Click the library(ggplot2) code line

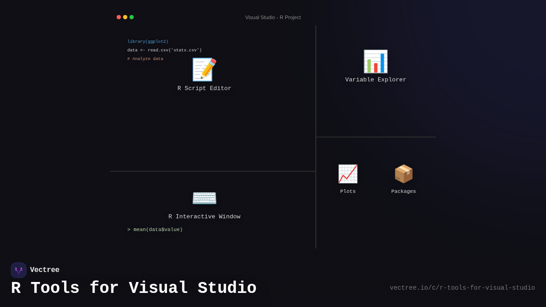[x=148, y=41]
